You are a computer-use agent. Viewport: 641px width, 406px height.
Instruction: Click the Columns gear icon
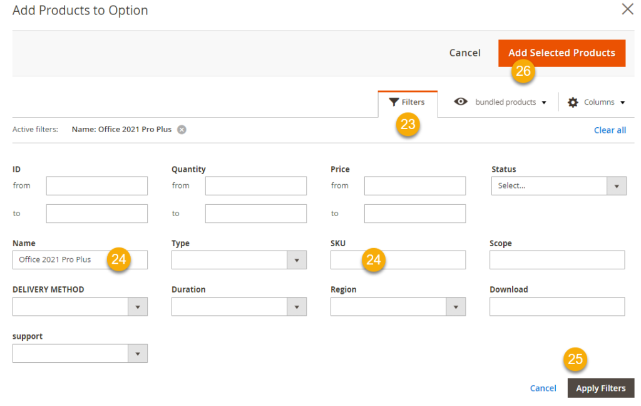573,102
